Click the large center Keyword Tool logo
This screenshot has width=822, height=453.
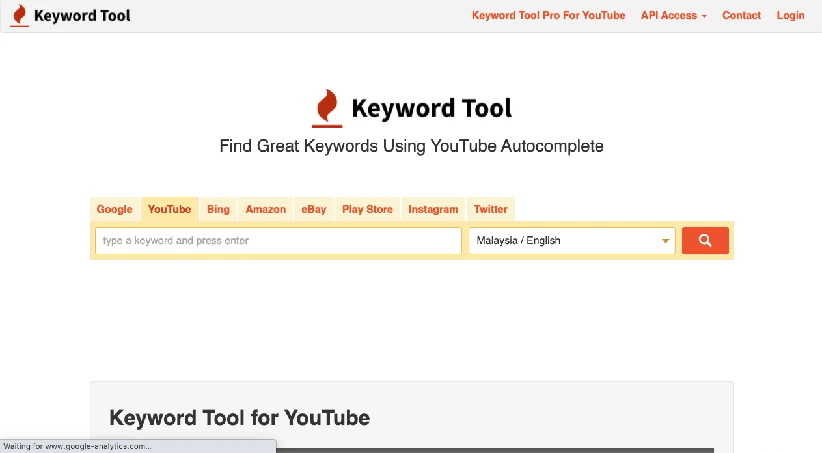(411, 108)
